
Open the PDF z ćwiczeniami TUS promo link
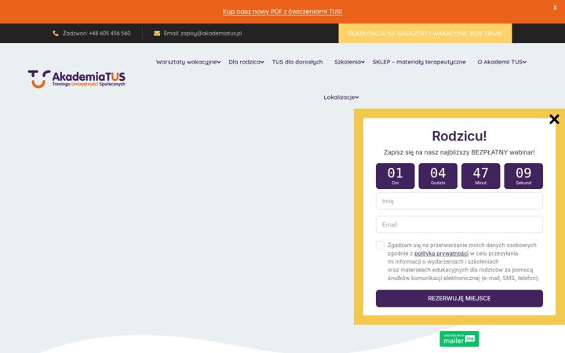tap(282, 12)
